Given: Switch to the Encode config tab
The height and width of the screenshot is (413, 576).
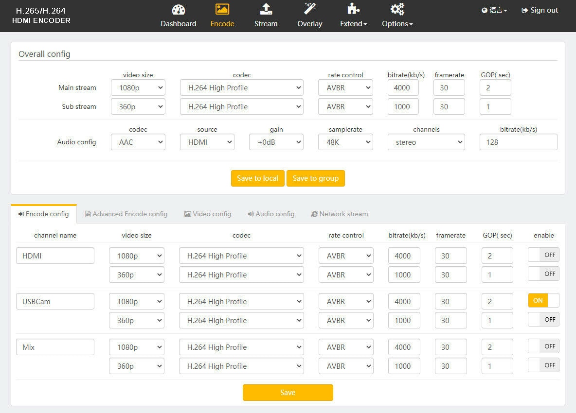Looking at the screenshot, I should pos(44,214).
